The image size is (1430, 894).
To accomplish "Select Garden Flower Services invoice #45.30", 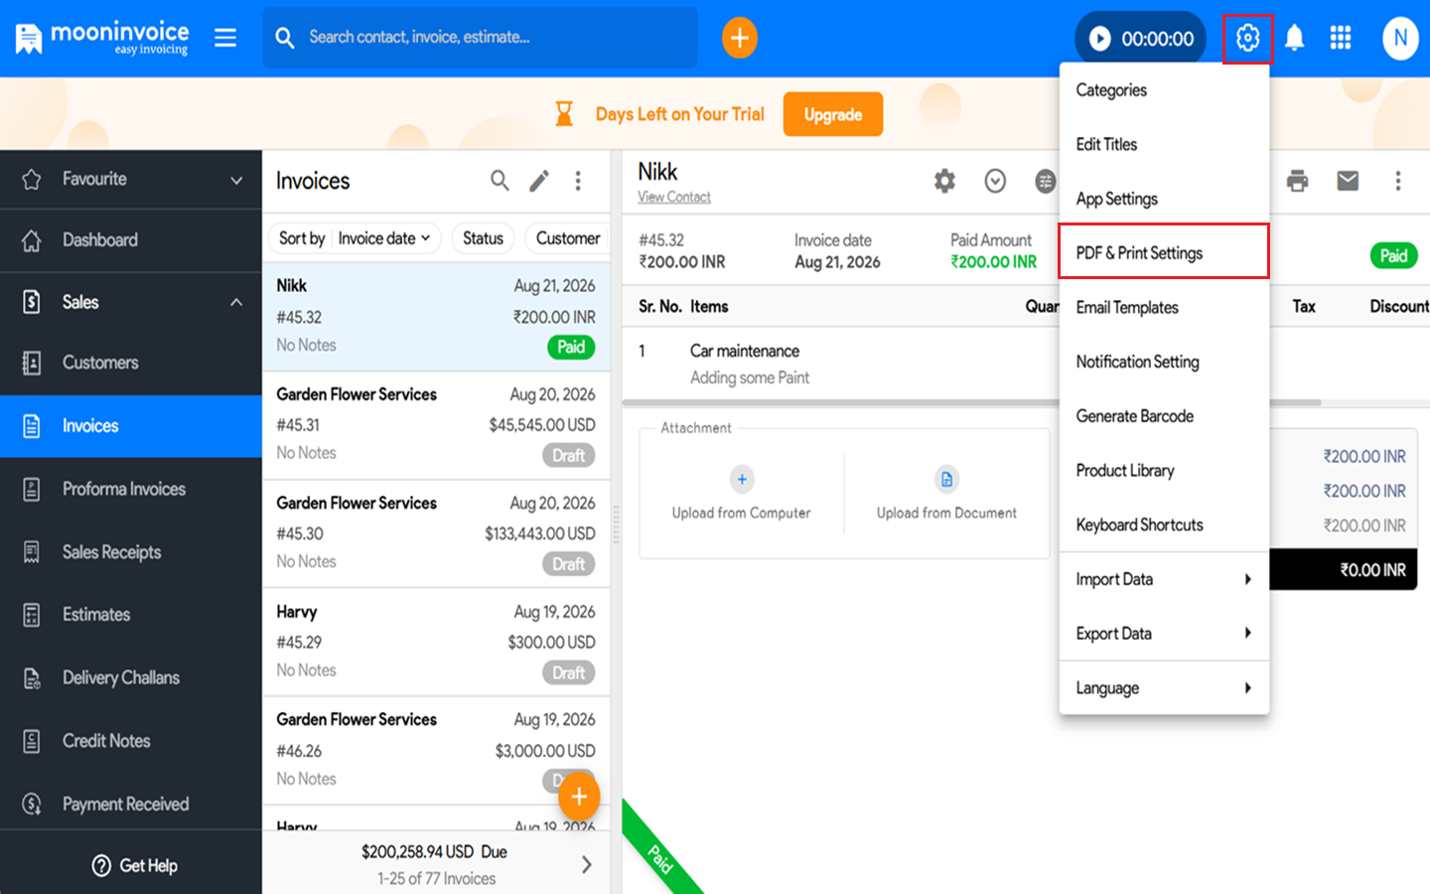I will [x=436, y=533].
